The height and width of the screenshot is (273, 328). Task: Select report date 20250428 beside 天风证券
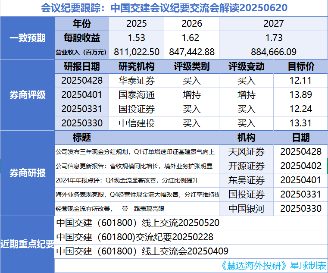301,152
